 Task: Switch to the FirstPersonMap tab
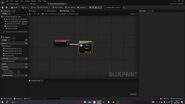pyautogui.click(x=14, y=4)
